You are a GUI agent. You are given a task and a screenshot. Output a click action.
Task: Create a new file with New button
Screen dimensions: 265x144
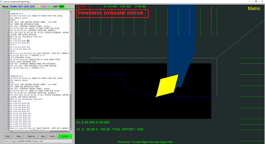tap(43, 136)
